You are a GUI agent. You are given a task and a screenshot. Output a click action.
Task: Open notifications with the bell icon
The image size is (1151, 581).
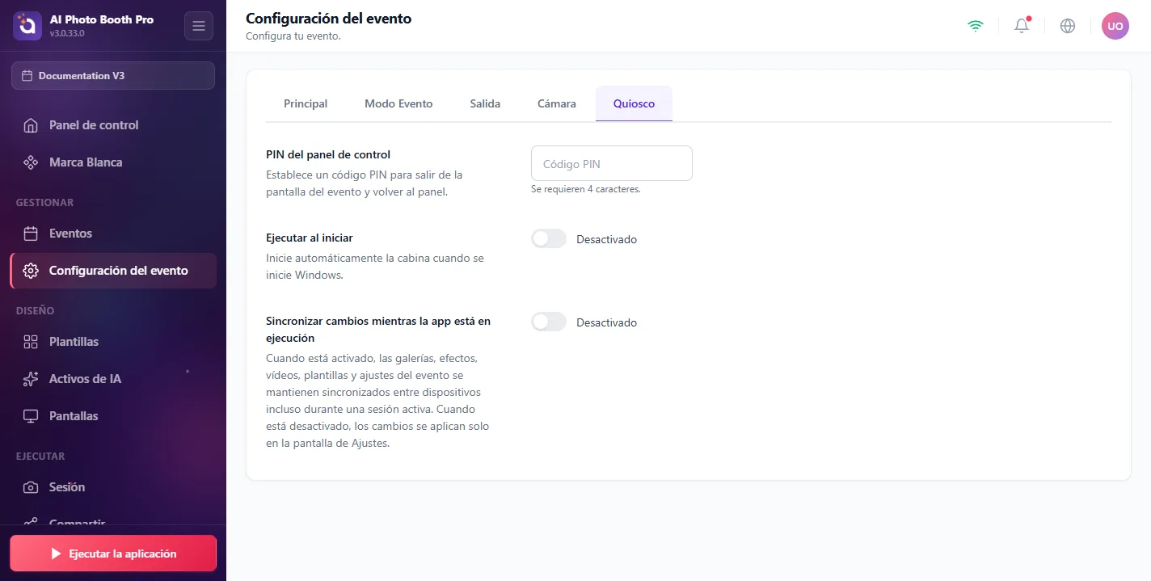(x=1022, y=26)
